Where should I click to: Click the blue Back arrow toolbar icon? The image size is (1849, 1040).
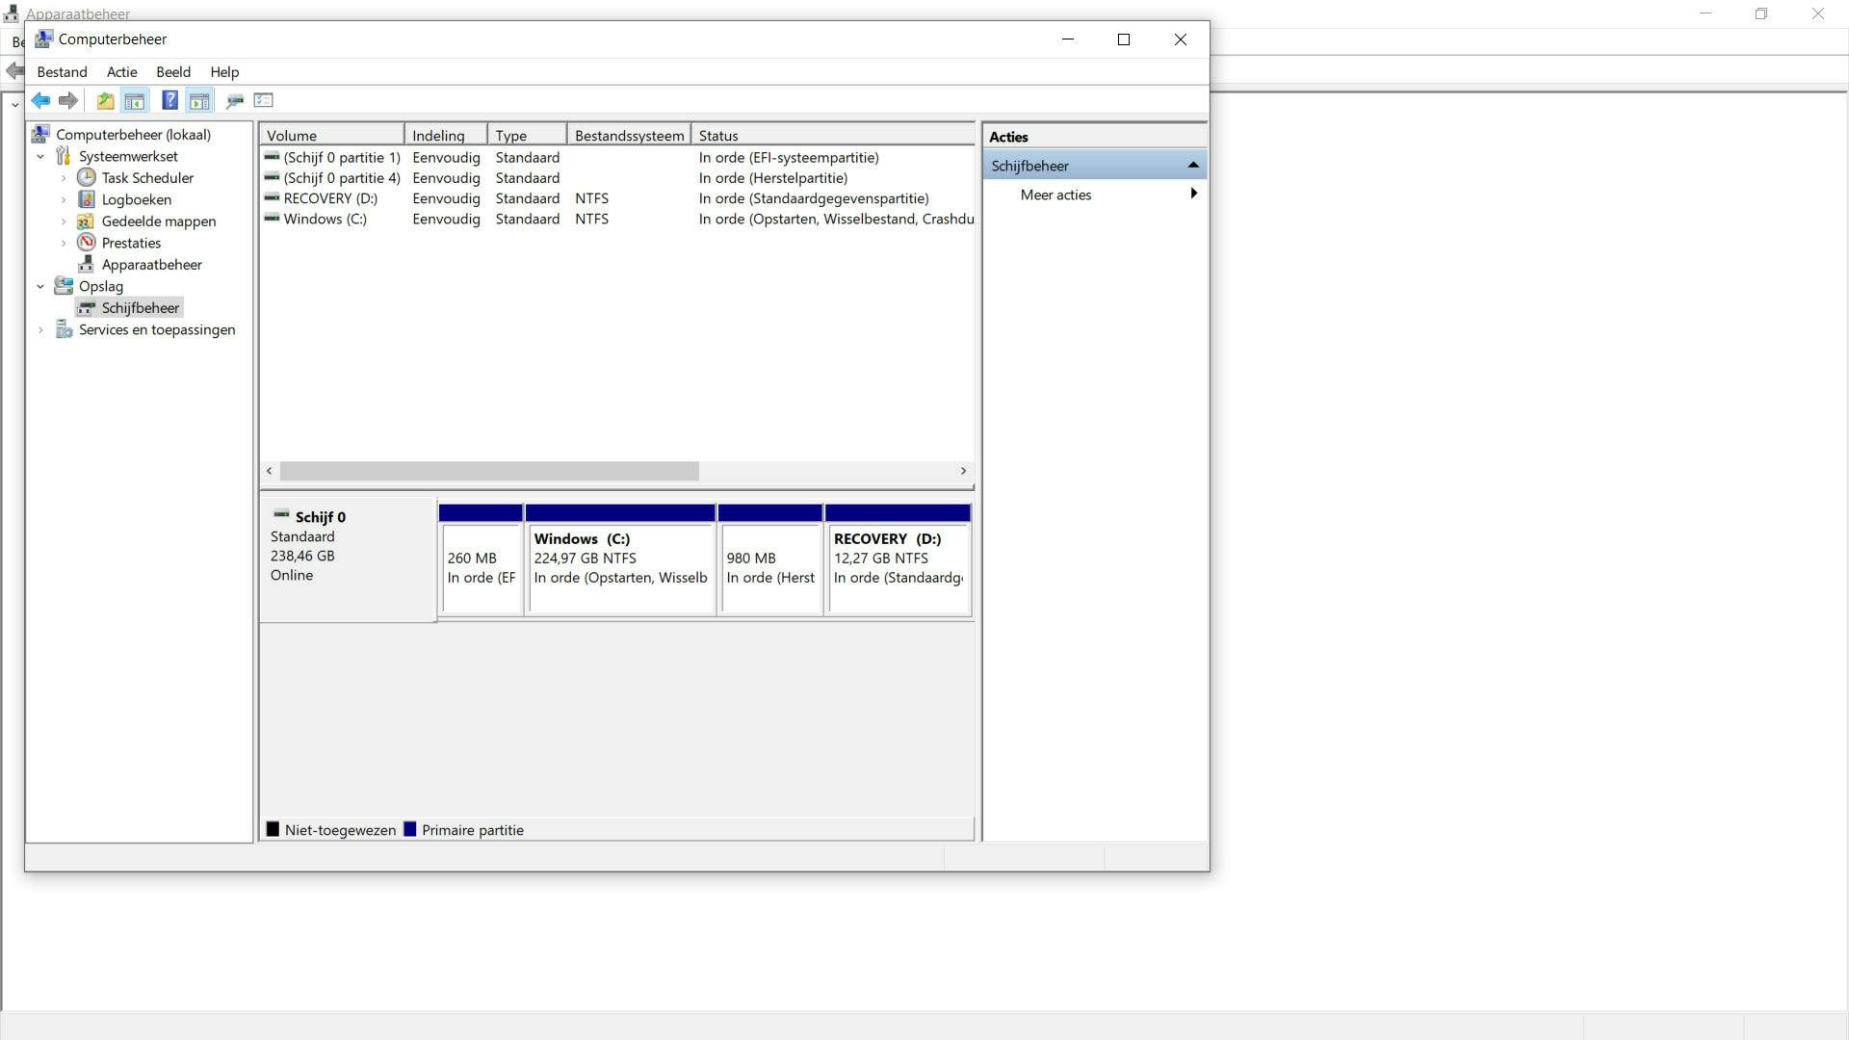click(x=40, y=100)
